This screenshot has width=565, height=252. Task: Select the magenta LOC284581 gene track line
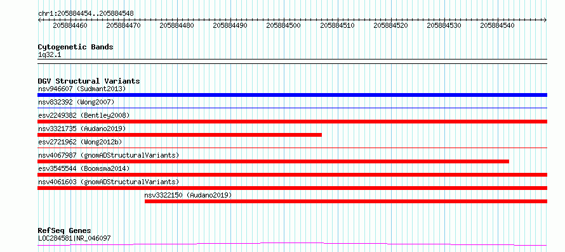point(292,244)
